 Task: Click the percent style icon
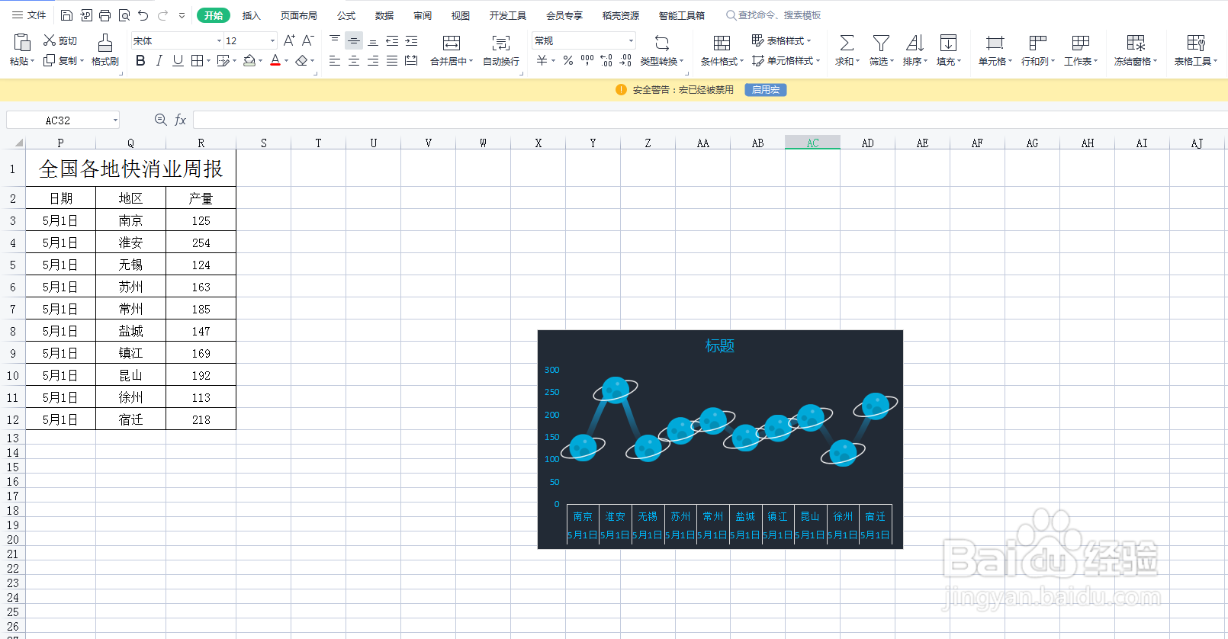point(568,60)
